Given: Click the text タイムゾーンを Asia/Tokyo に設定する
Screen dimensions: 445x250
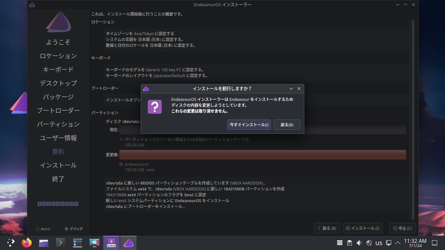Looking at the screenshot, I should (140, 34).
